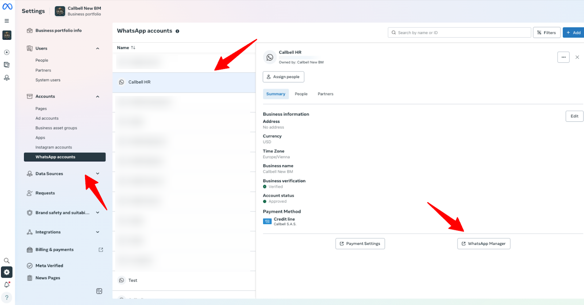The width and height of the screenshot is (584, 305).
Task: Open the hamburger menu icon
Action: [7, 21]
